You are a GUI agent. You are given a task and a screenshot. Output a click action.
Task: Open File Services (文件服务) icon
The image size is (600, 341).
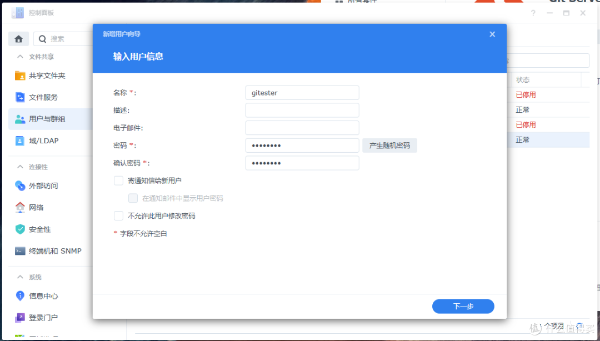(20, 97)
